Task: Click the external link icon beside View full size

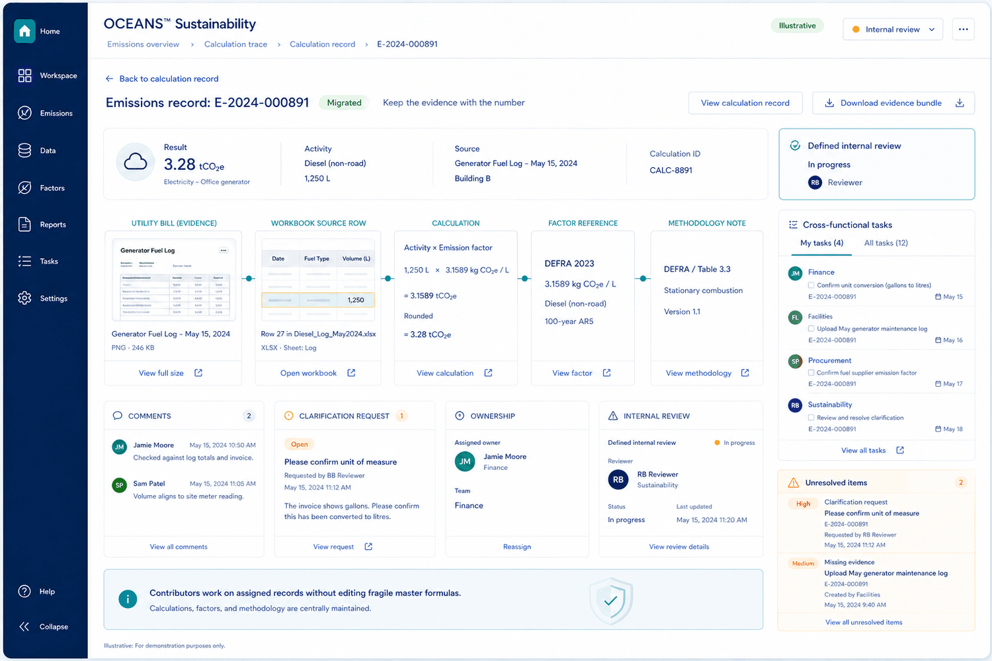Action: coord(198,373)
